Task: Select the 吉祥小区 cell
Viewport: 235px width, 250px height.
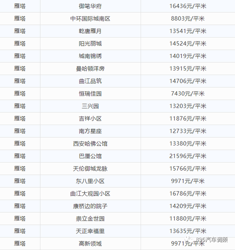Action: [x=90, y=119]
